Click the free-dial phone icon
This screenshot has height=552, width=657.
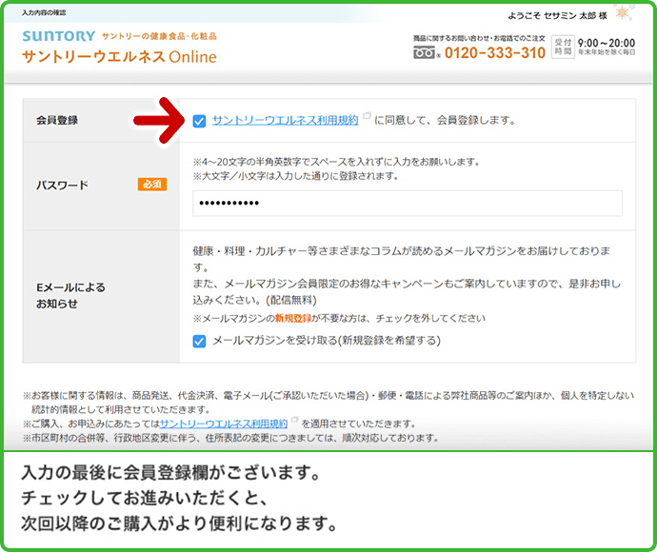tap(425, 52)
